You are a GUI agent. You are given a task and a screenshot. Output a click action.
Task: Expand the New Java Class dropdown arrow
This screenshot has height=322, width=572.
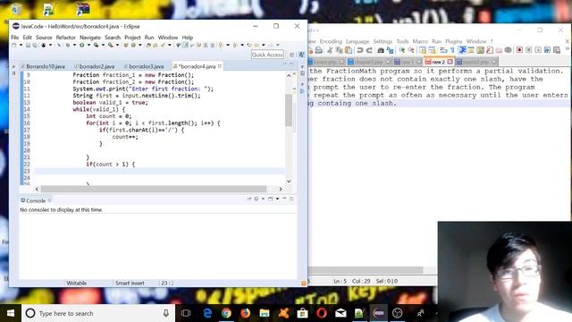[x=140, y=45]
